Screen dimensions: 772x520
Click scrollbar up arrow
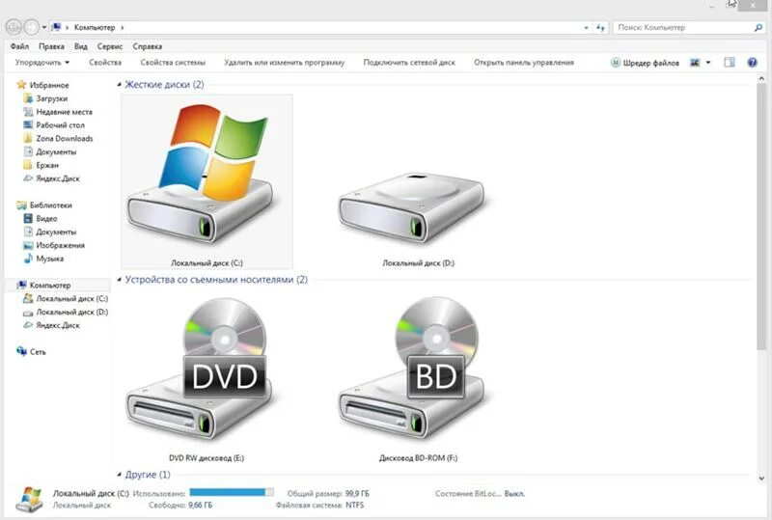click(x=761, y=78)
